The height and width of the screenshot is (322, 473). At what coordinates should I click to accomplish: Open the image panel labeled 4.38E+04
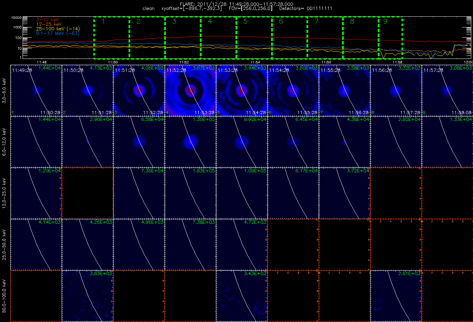344,142
